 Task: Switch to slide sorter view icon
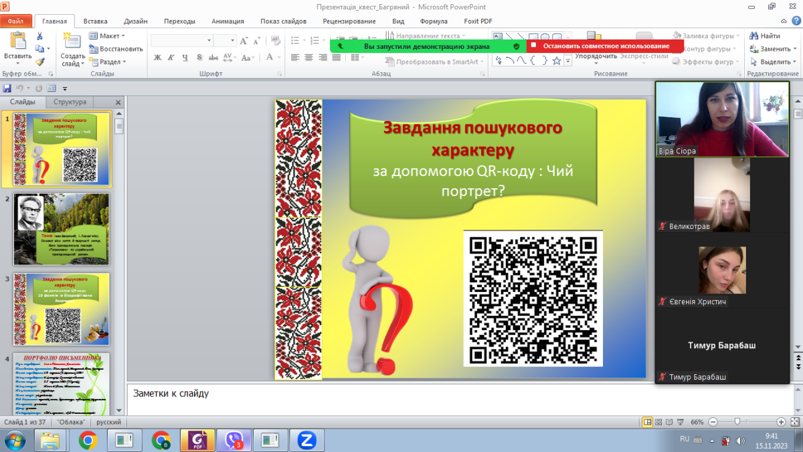pos(660,423)
